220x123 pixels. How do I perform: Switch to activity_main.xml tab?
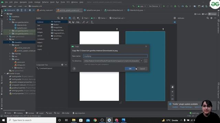pyautogui.click(x=45, y=10)
